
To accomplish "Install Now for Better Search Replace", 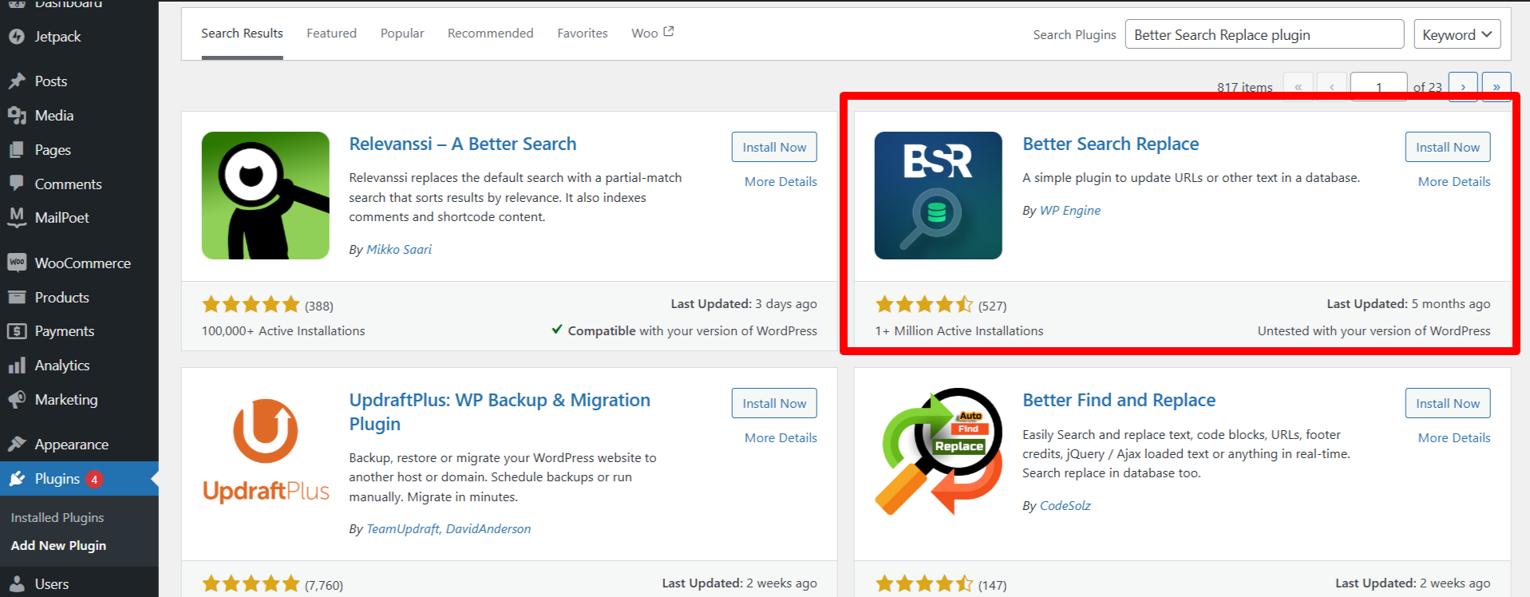I will pos(1448,147).
